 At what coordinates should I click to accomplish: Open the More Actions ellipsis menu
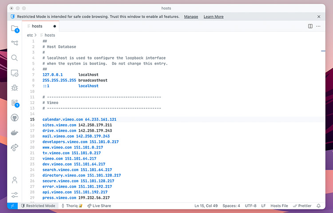click(318, 26)
